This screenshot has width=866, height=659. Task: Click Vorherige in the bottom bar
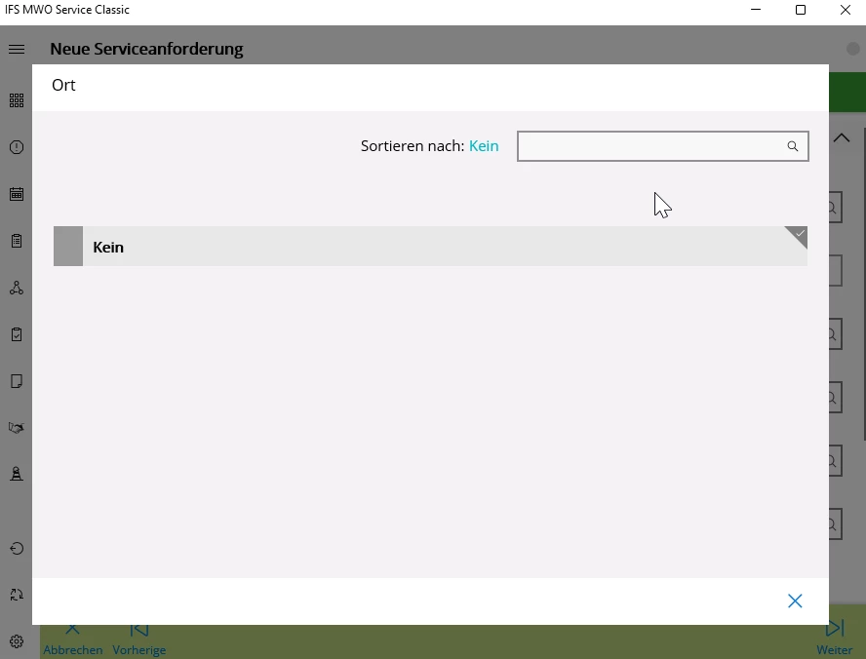click(139, 640)
